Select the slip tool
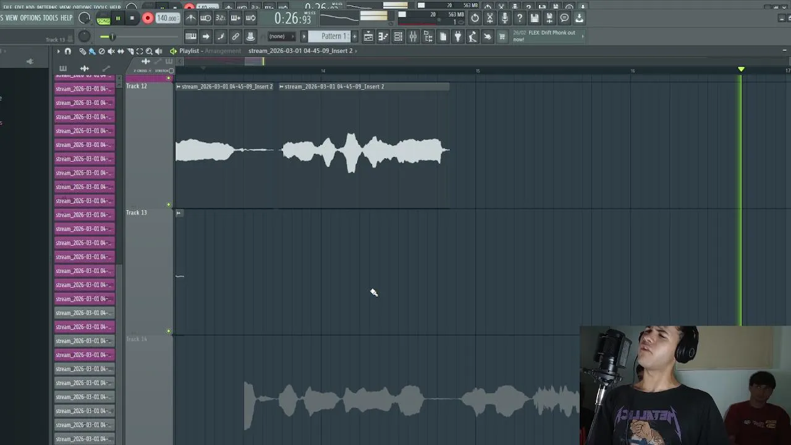Viewport: 791px width, 445px height. pos(121,51)
